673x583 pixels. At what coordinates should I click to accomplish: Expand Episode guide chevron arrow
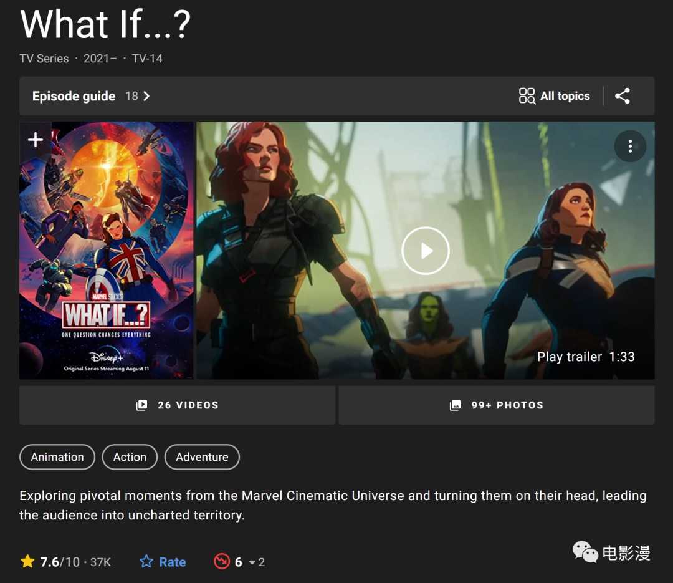coord(146,96)
